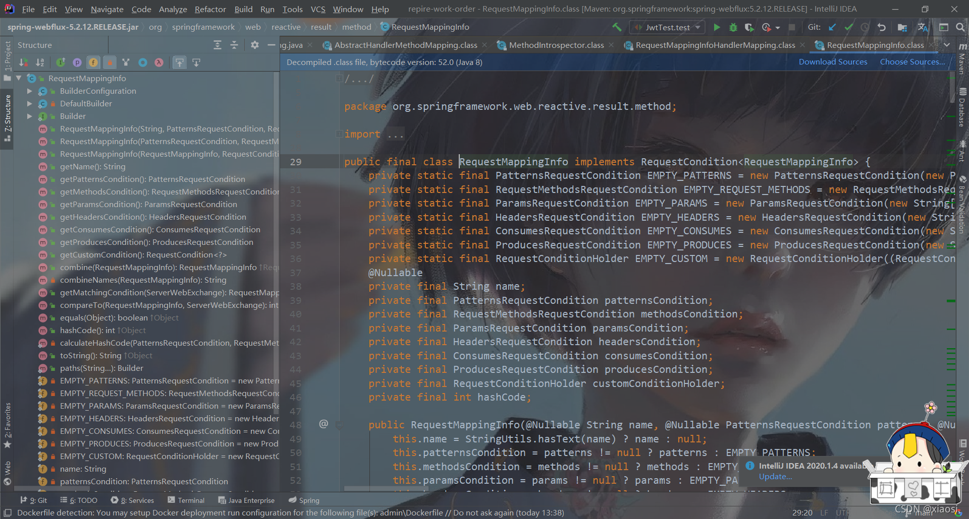Expand the Builder node in Structure
This screenshot has width=969, height=519.
(30, 116)
